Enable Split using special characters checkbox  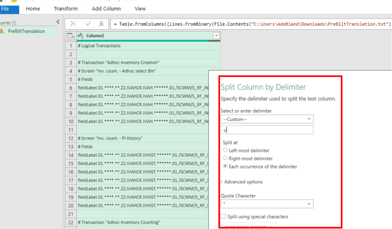coord(223,217)
